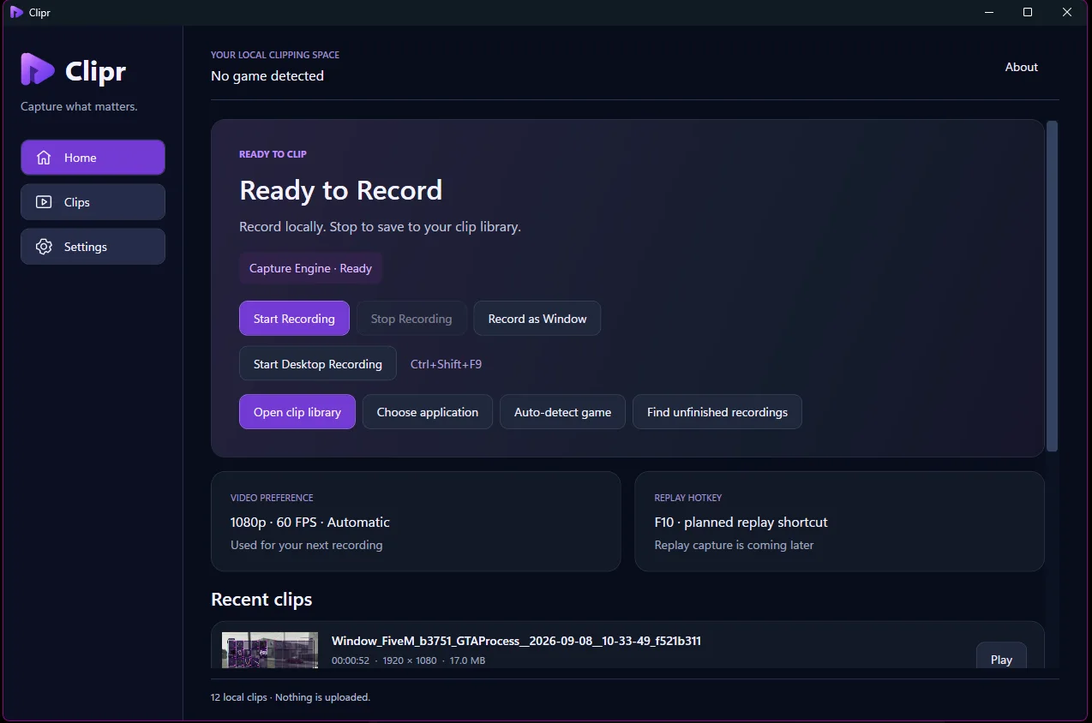
Task: Run Auto-detect game
Action: point(562,412)
